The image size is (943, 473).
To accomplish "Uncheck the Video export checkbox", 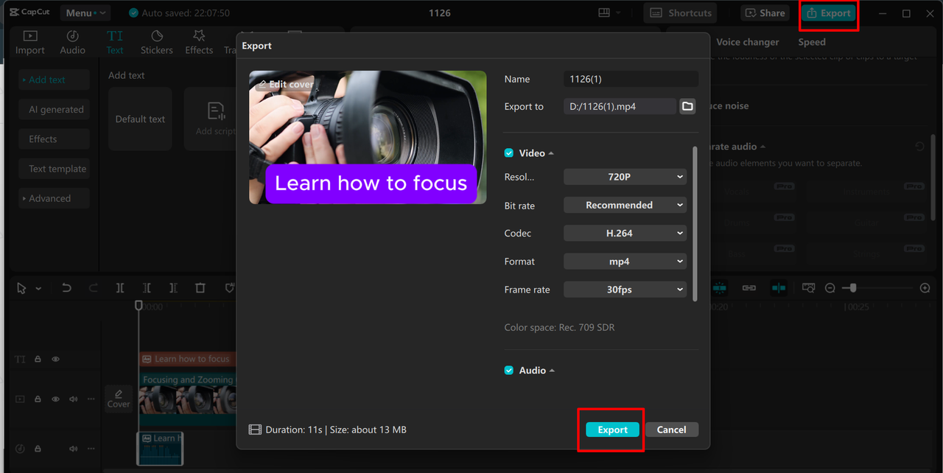I will pyautogui.click(x=509, y=153).
